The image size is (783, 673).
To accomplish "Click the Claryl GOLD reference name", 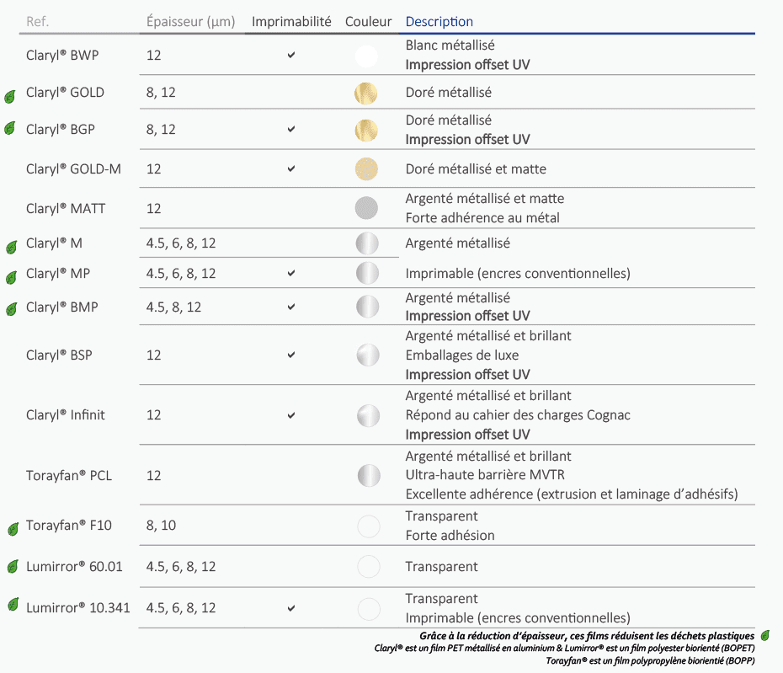I will pos(66,93).
